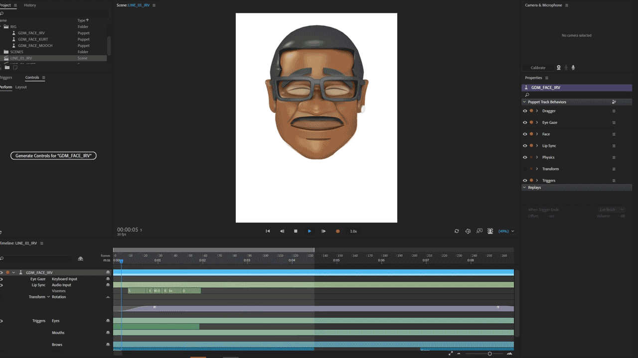The image size is (638, 358).
Task: Click the blue Play button
Action: (310, 231)
